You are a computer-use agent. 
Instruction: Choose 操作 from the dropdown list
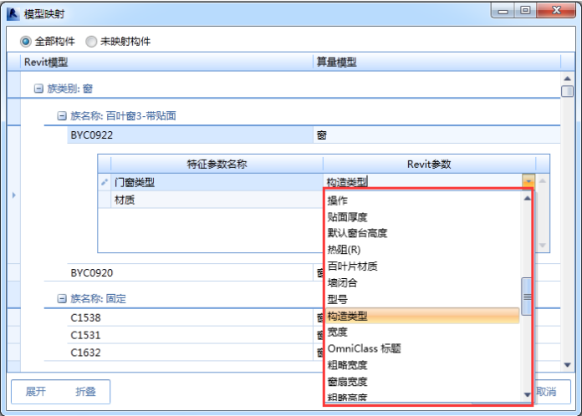(422, 200)
